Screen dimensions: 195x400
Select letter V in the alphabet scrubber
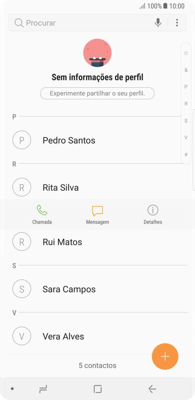(186, 137)
